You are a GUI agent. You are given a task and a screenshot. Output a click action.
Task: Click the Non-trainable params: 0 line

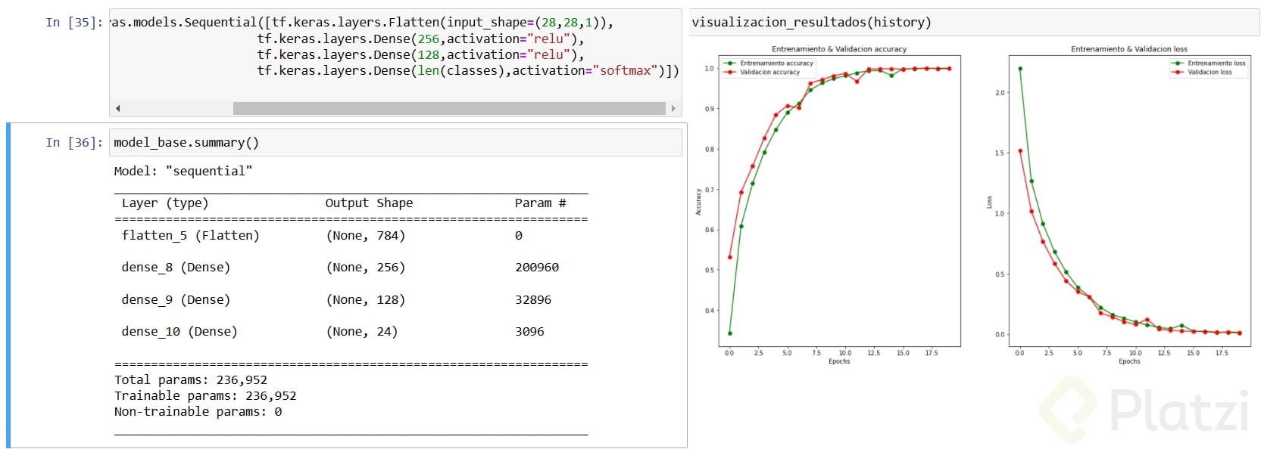198,411
